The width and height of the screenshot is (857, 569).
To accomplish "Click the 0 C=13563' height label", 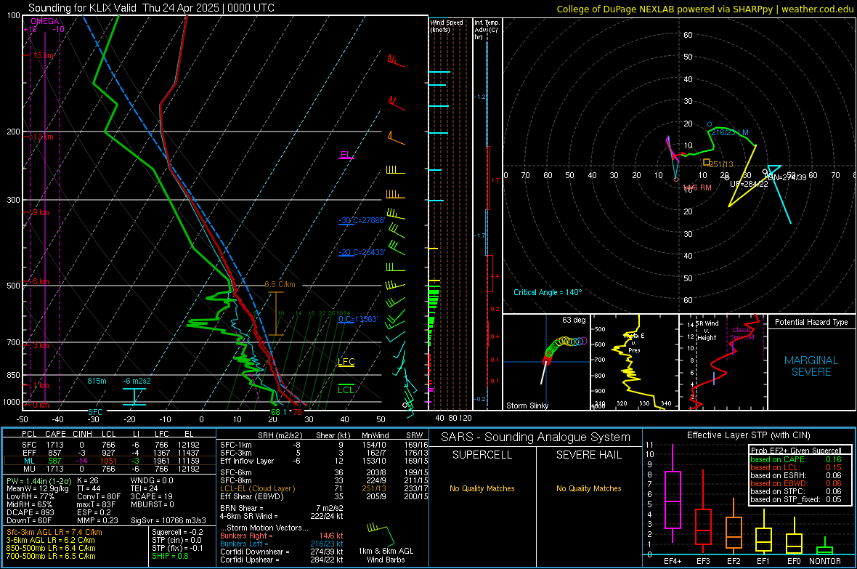I will (x=358, y=320).
